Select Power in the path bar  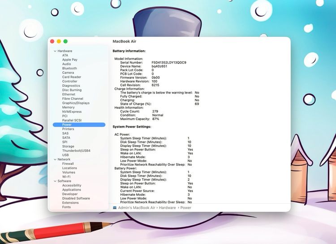[x=185, y=208]
